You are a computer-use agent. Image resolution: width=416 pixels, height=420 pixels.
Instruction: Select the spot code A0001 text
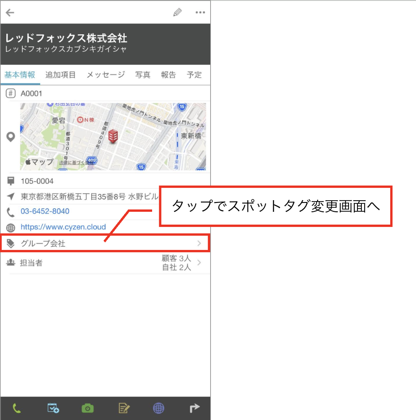[x=31, y=94]
